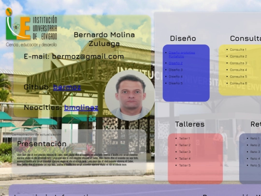
Task: Select Consulta 2 in the list
Action: pyautogui.click(x=238, y=56)
